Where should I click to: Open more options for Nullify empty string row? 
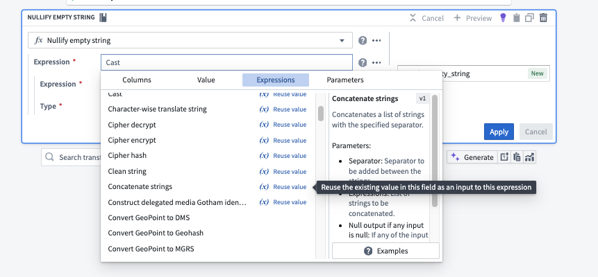[x=376, y=40]
